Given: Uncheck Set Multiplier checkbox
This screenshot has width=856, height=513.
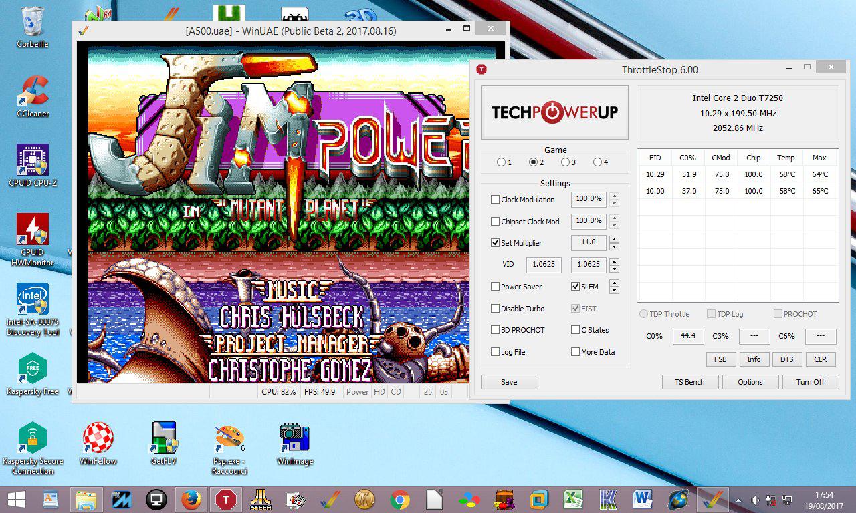Looking at the screenshot, I should click(495, 243).
